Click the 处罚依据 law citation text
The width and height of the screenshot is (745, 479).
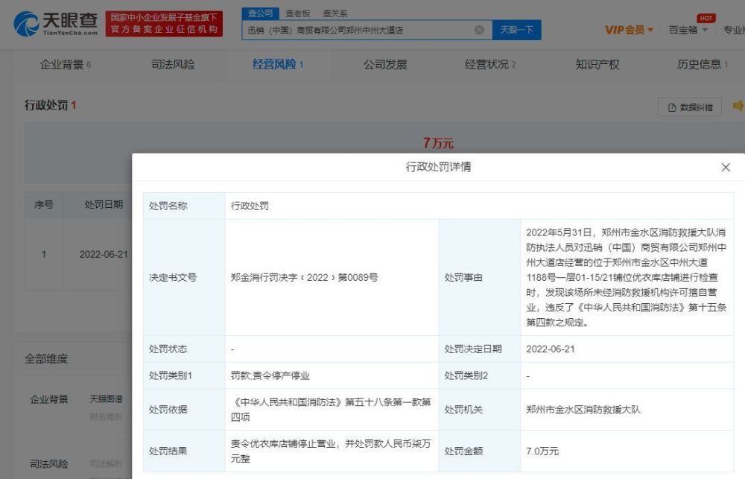pos(331,410)
